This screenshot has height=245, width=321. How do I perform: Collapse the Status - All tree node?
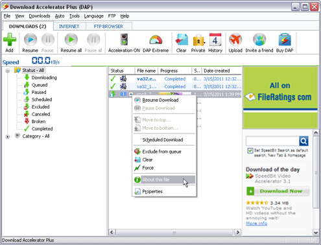coord(8,71)
